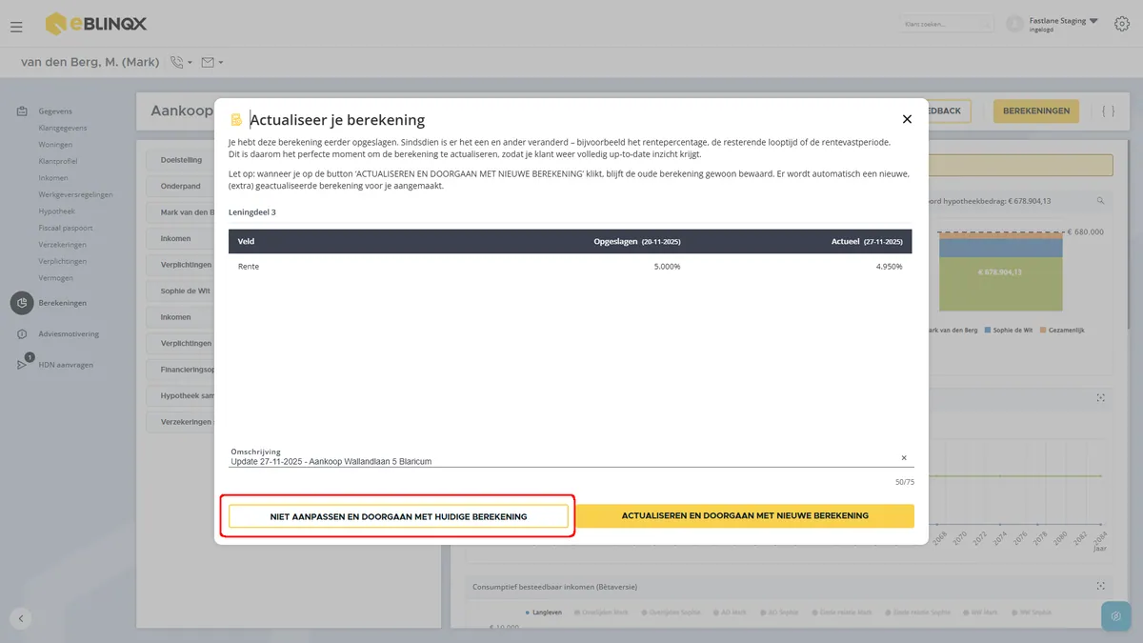
Task: Click the user avatar icon
Action: (1014, 24)
